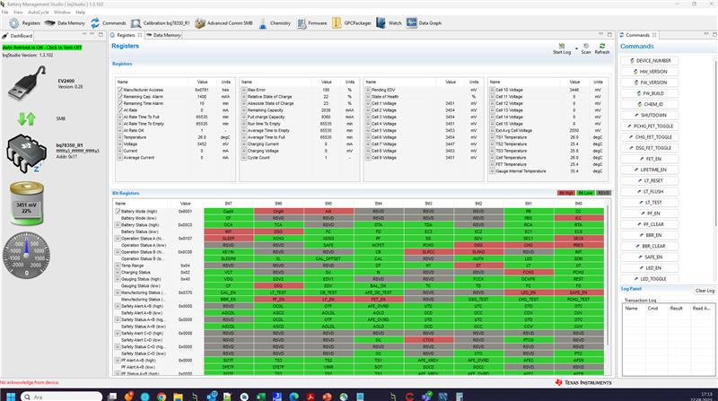Toggle At Rate row checkbox
Viewport: 718px width, 401px height.
[120, 110]
